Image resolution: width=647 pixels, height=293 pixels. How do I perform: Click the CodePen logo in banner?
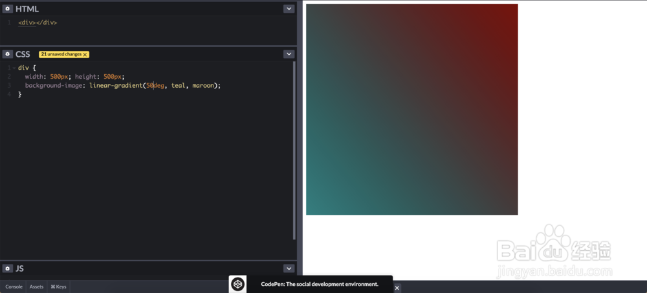click(x=237, y=284)
